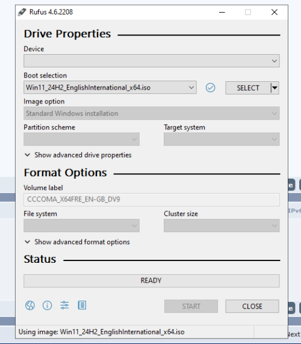Open the Image option dropdown
The height and width of the screenshot is (344, 301).
[152, 113]
